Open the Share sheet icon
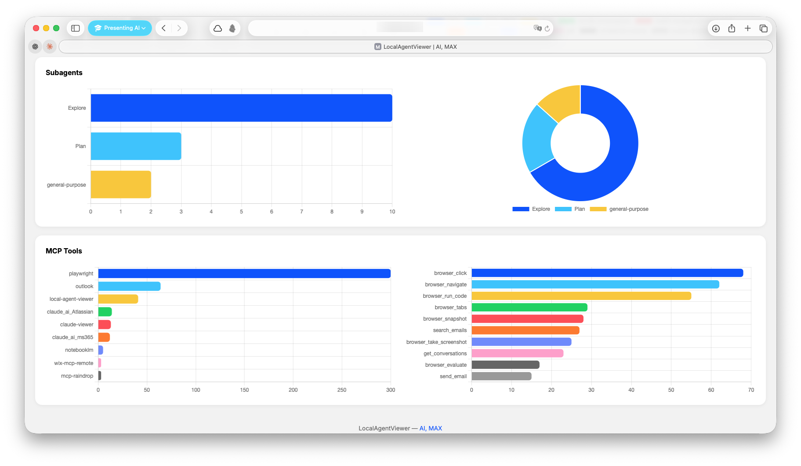This screenshot has width=801, height=466. click(x=732, y=28)
